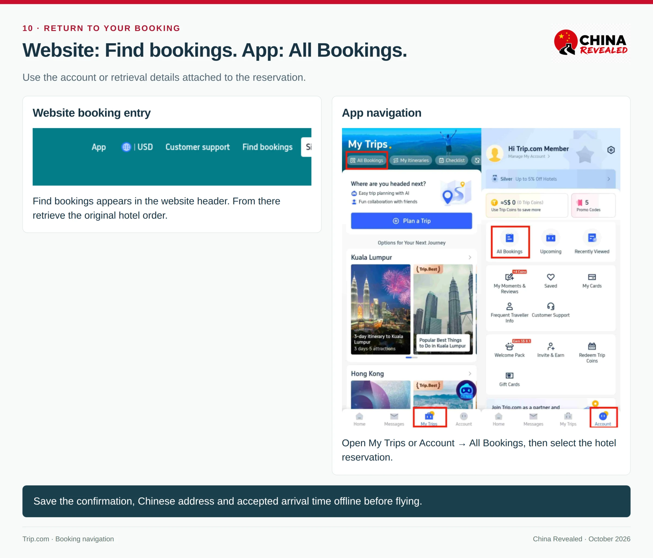Image resolution: width=653 pixels, height=558 pixels.
Task: Tap Home in the Account screen bottom bar
Action: point(498,419)
